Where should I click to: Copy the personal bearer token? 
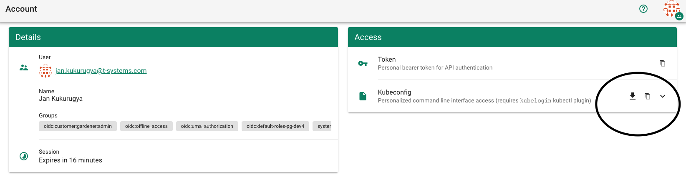[662, 63]
